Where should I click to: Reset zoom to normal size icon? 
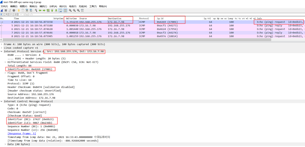pyautogui.click(x=78, y=10)
